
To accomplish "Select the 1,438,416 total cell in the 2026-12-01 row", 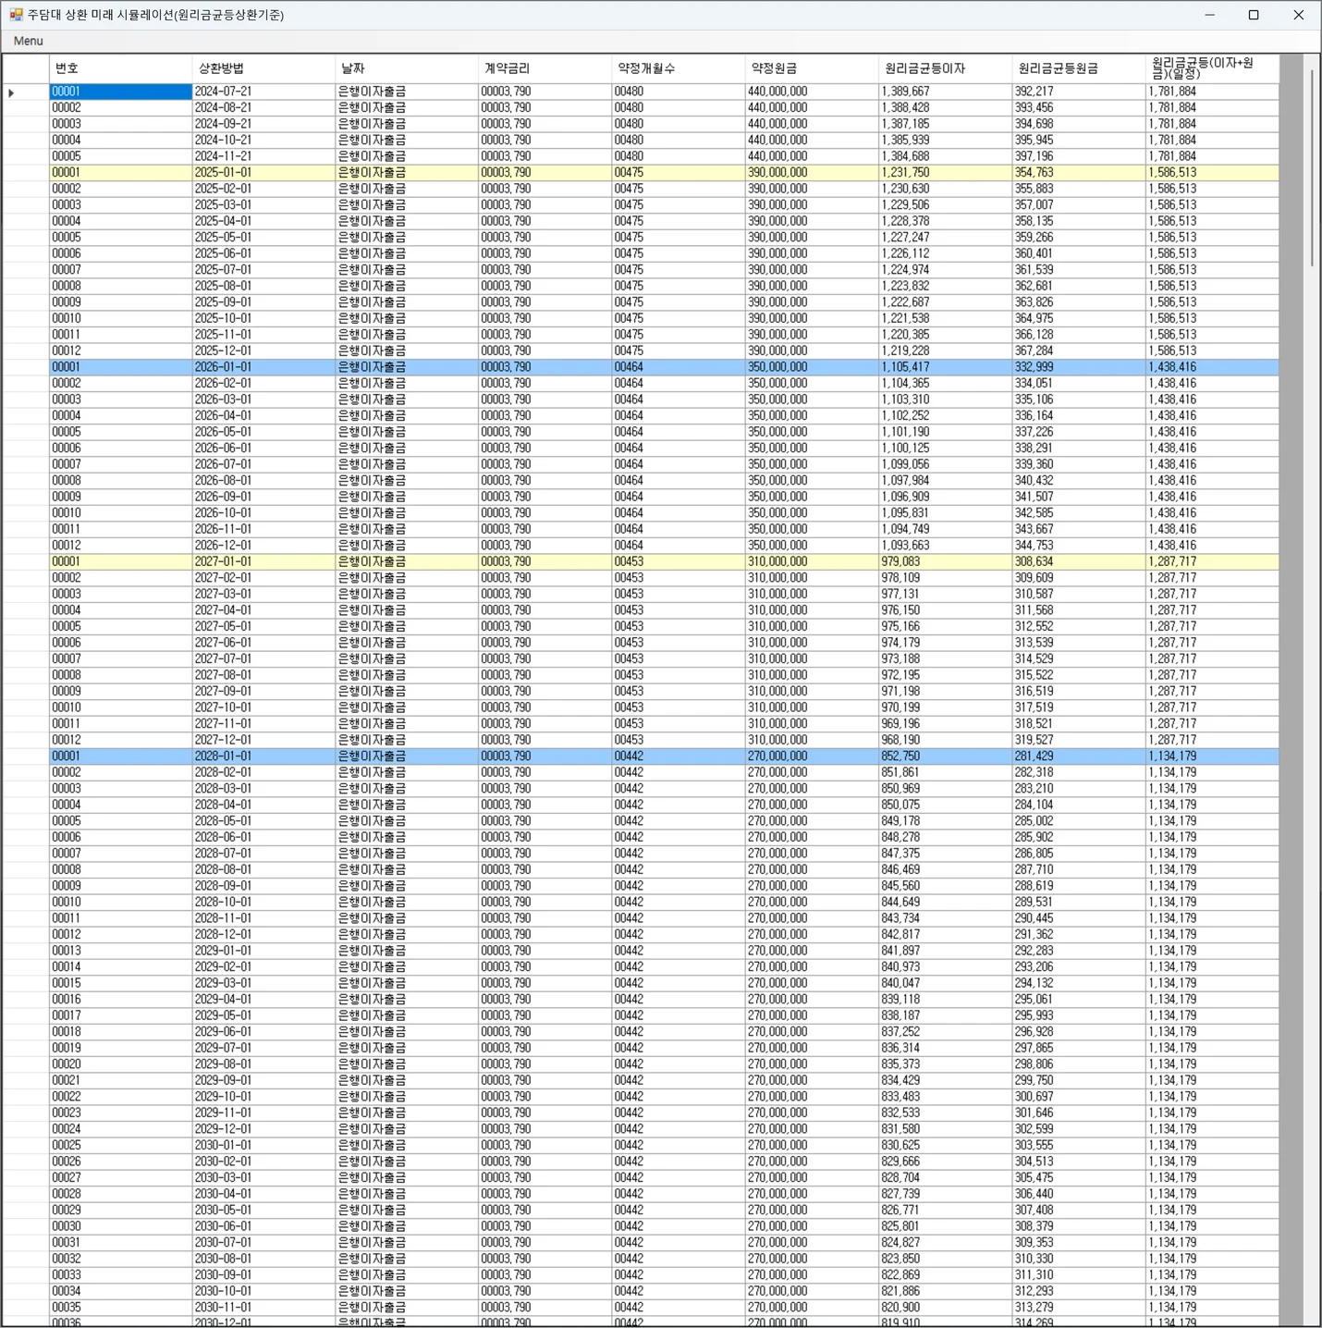I will coord(1212,546).
